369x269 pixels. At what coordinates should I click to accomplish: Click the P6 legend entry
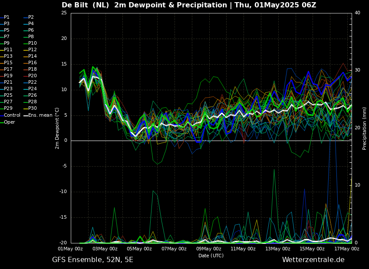click(x=29, y=30)
